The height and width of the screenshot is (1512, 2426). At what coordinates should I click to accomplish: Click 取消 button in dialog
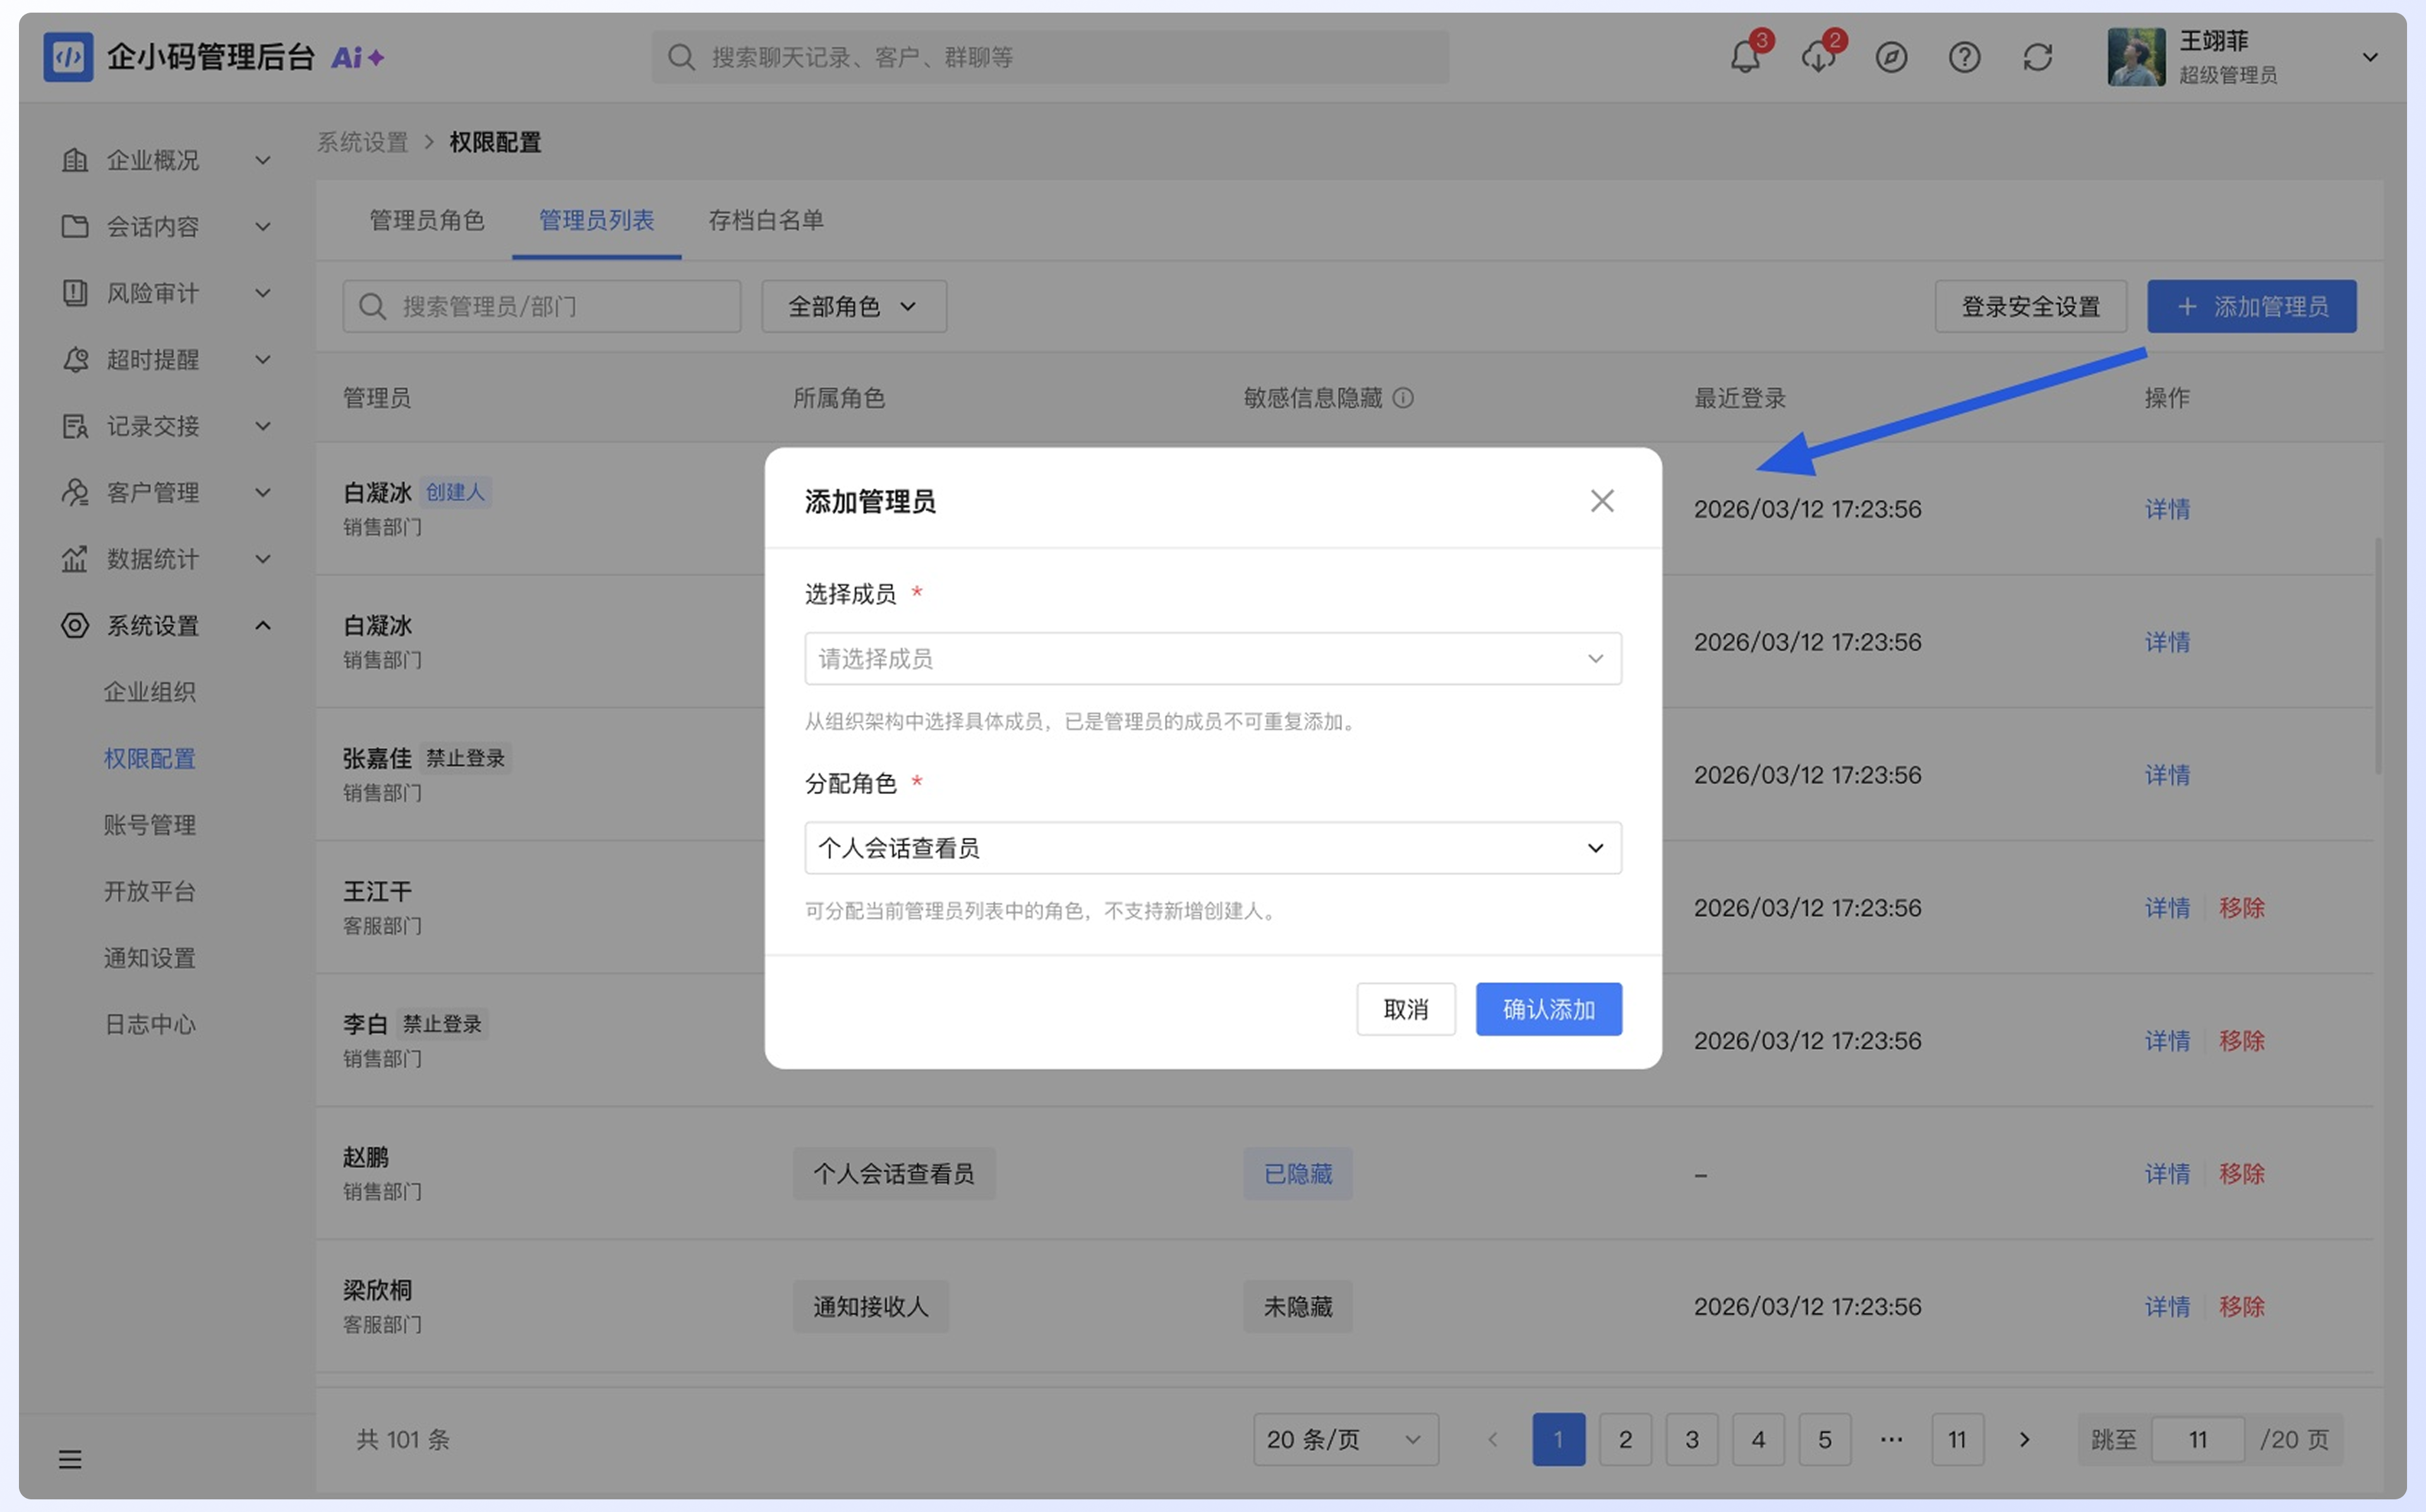(x=1405, y=1009)
